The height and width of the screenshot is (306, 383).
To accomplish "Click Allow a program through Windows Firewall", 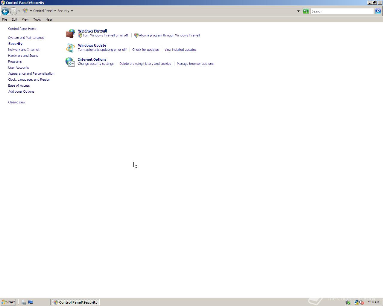I will click(169, 35).
